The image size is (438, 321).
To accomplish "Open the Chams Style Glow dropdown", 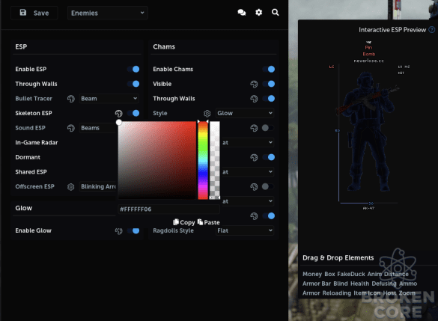I will click(245, 113).
